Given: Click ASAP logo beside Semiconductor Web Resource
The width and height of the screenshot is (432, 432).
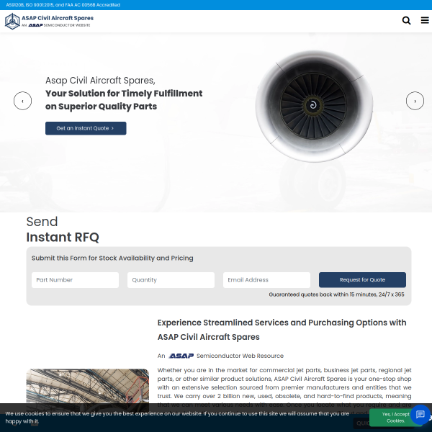Looking at the screenshot, I should (181, 356).
